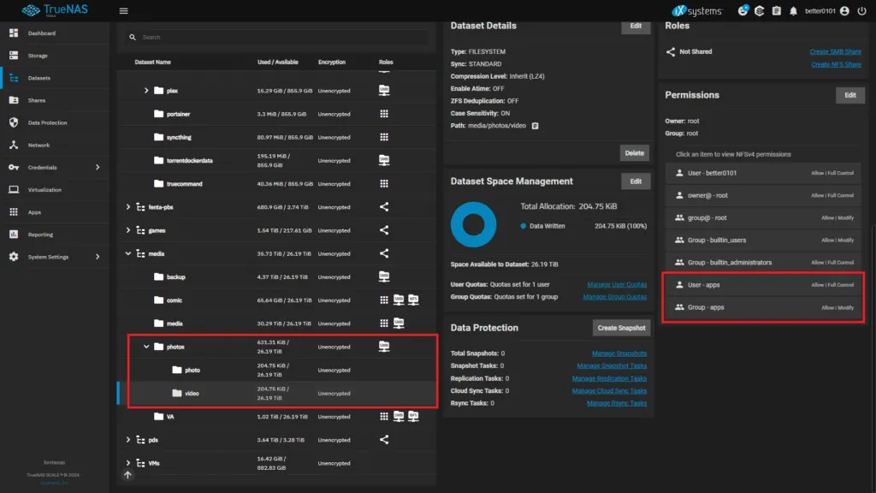Image resolution: width=876 pixels, height=493 pixels.
Task: Expand the VMs dataset node
Action: [128, 462]
